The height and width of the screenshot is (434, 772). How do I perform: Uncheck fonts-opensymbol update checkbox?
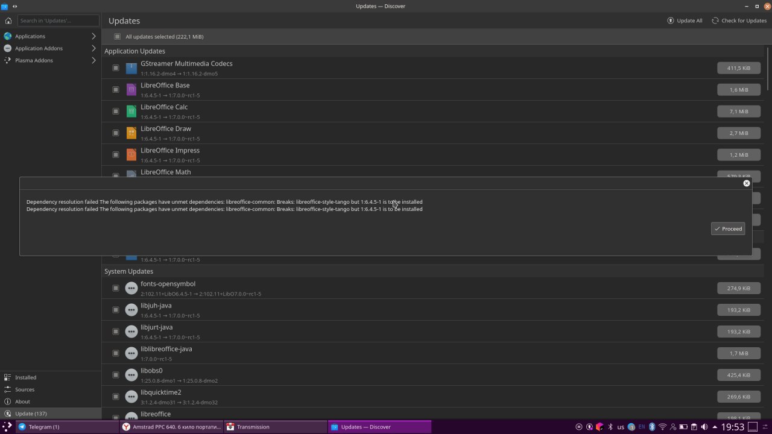pyautogui.click(x=116, y=288)
